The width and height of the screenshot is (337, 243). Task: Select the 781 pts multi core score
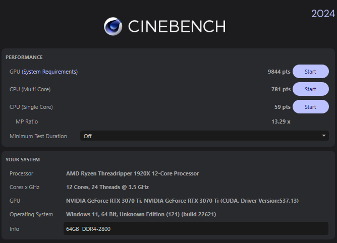pyautogui.click(x=281, y=89)
